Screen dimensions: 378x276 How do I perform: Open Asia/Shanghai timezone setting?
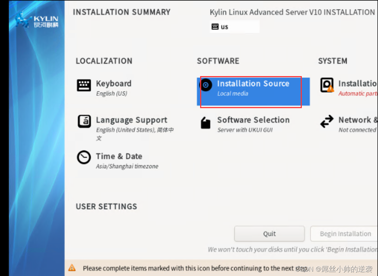[x=127, y=166]
